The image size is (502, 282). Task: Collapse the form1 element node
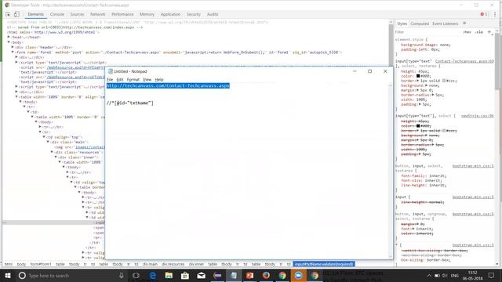13,52
